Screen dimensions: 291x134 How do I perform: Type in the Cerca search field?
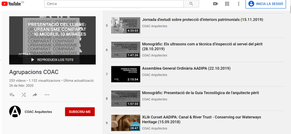114,4
